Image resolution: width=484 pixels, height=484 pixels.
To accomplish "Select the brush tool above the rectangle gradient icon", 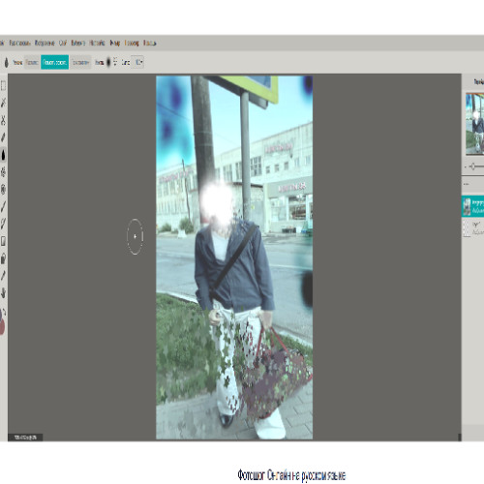I will pyautogui.click(x=3, y=224).
